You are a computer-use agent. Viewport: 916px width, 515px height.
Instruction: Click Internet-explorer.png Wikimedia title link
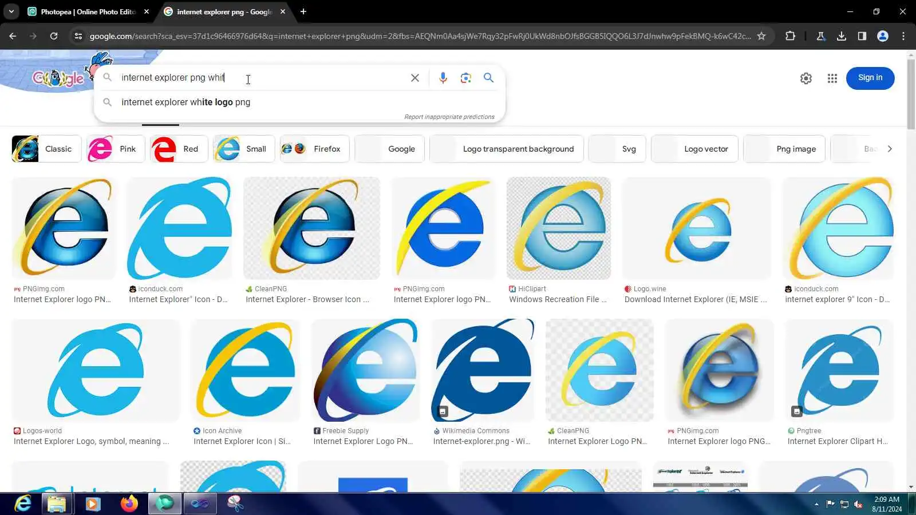point(481,441)
